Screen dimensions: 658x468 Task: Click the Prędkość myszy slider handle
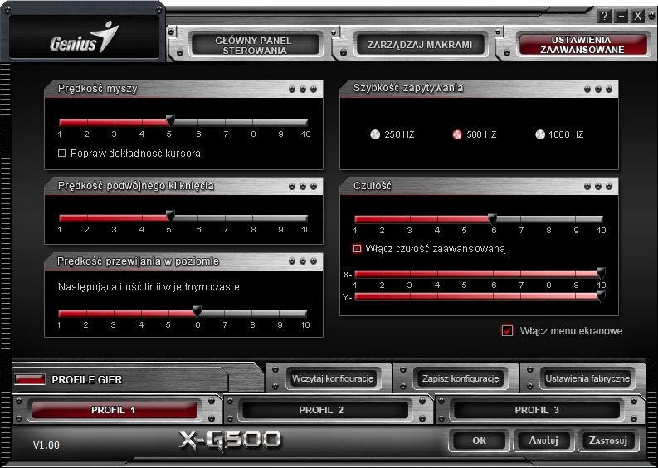point(170,120)
